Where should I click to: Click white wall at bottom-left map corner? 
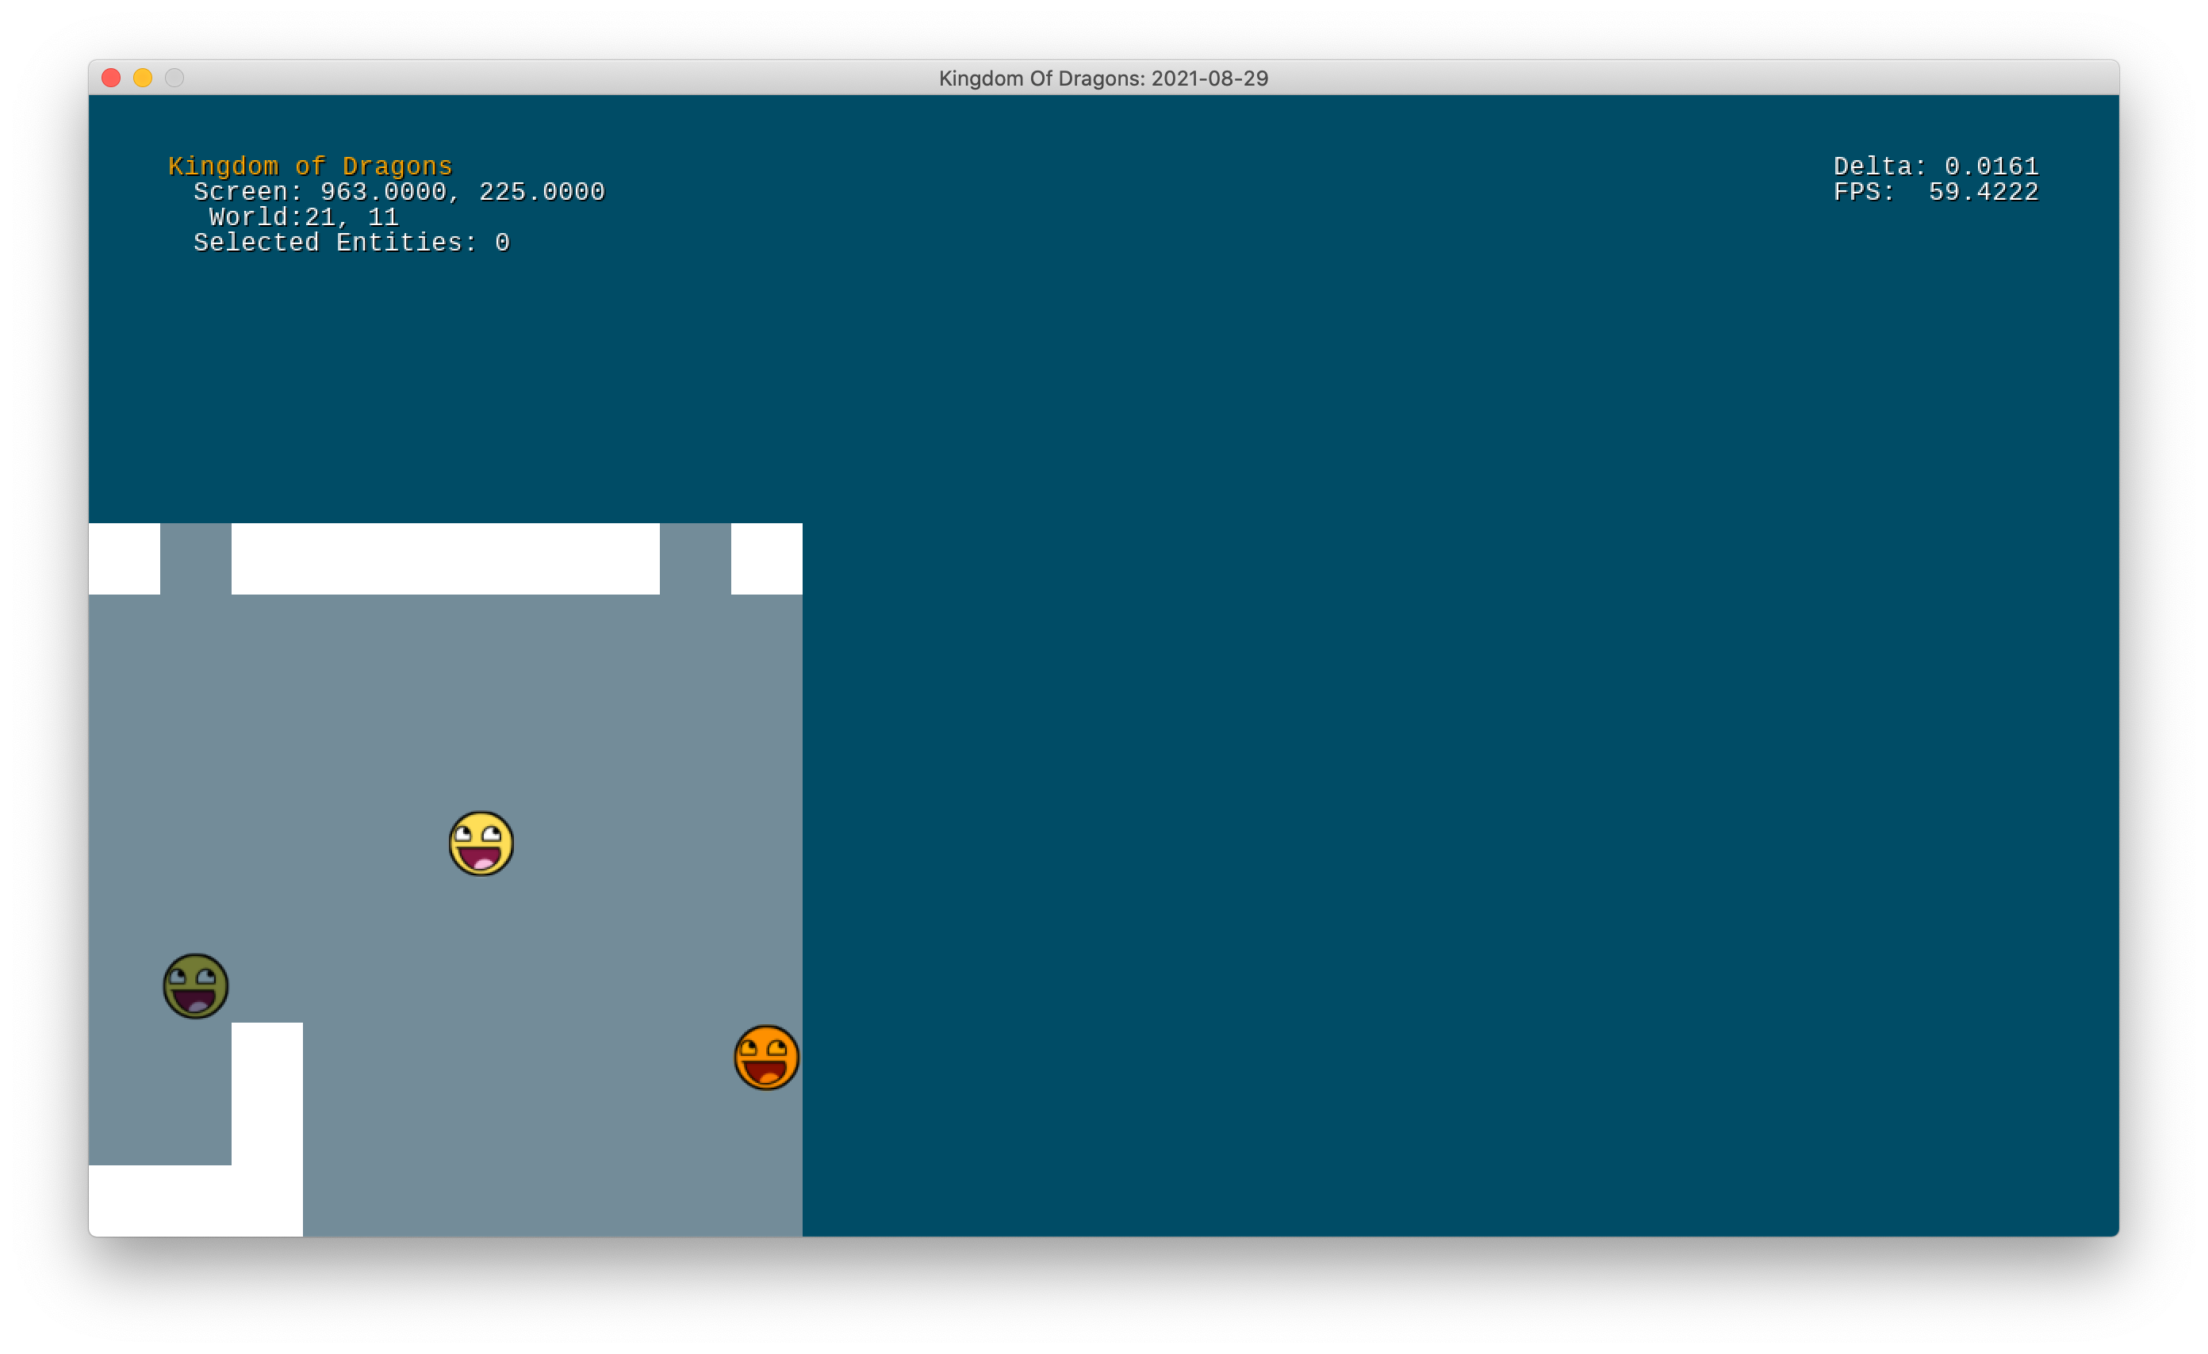coord(161,1201)
